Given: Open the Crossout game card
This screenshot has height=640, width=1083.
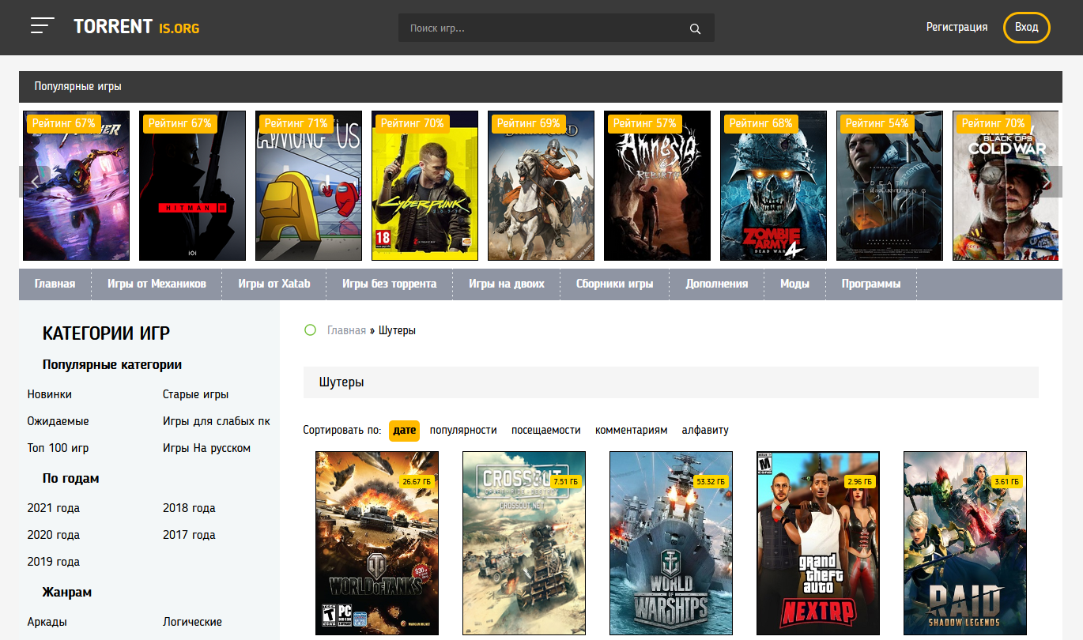Looking at the screenshot, I should point(524,544).
